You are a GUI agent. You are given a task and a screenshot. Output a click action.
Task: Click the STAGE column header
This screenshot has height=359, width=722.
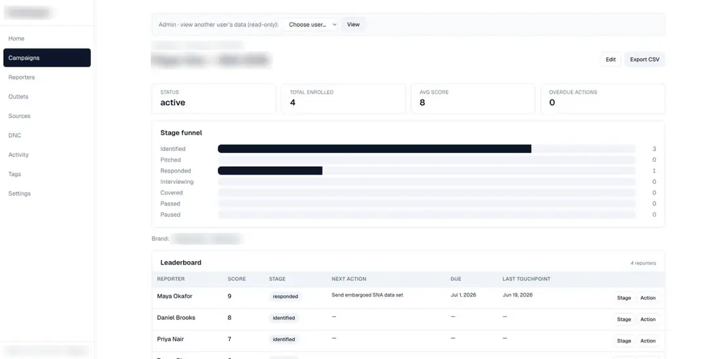(277, 279)
